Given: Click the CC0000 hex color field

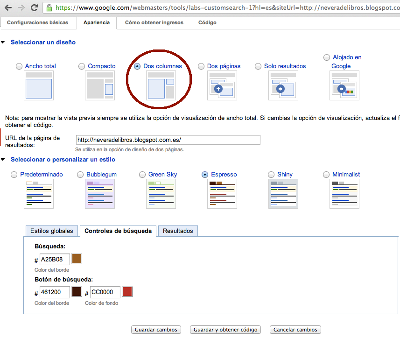Looking at the screenshot, I should [x=105, y=292].
